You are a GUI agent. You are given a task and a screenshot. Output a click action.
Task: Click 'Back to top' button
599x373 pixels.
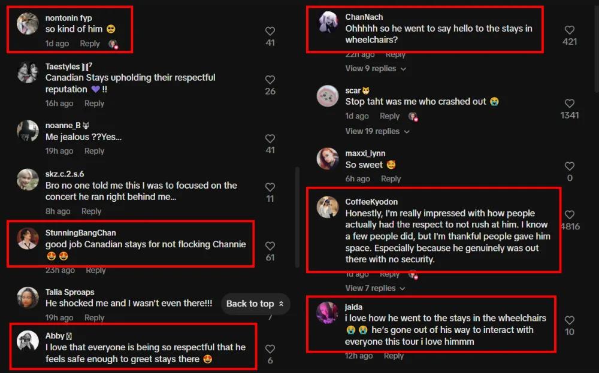coord(255,304)
